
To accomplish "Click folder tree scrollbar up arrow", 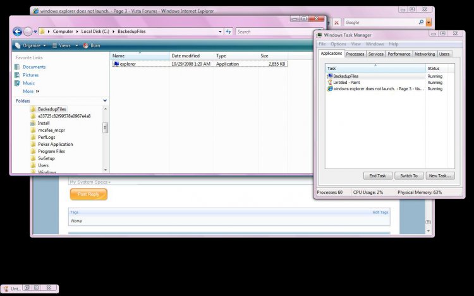I will pos(106,109).
